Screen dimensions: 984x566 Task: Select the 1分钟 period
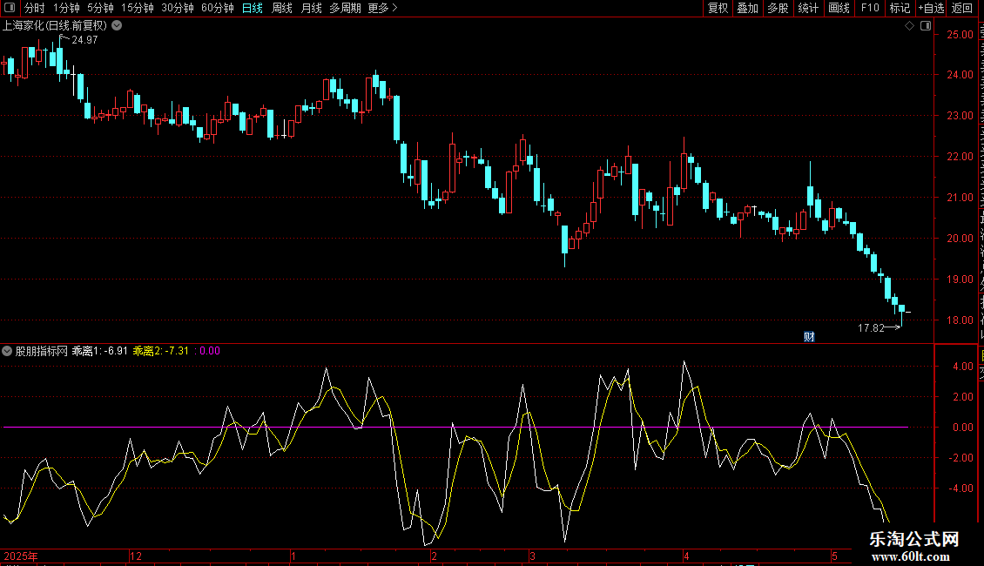pyautogui.click(x=66, y=8)
